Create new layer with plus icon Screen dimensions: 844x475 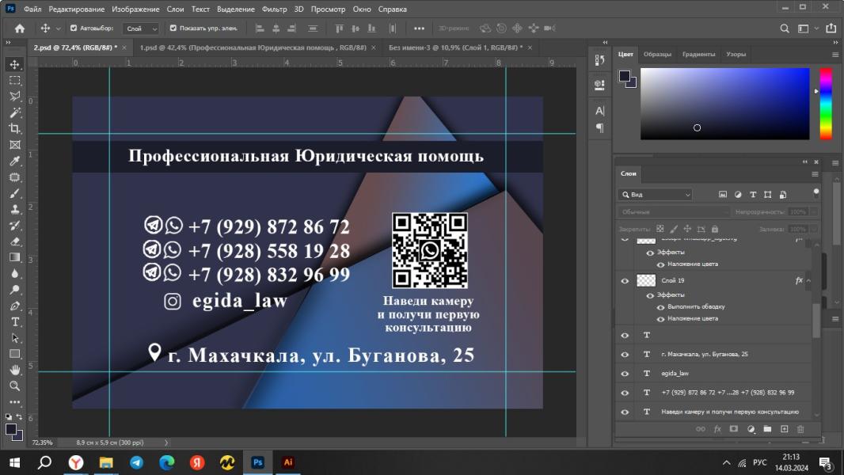(x=785, y=429)
